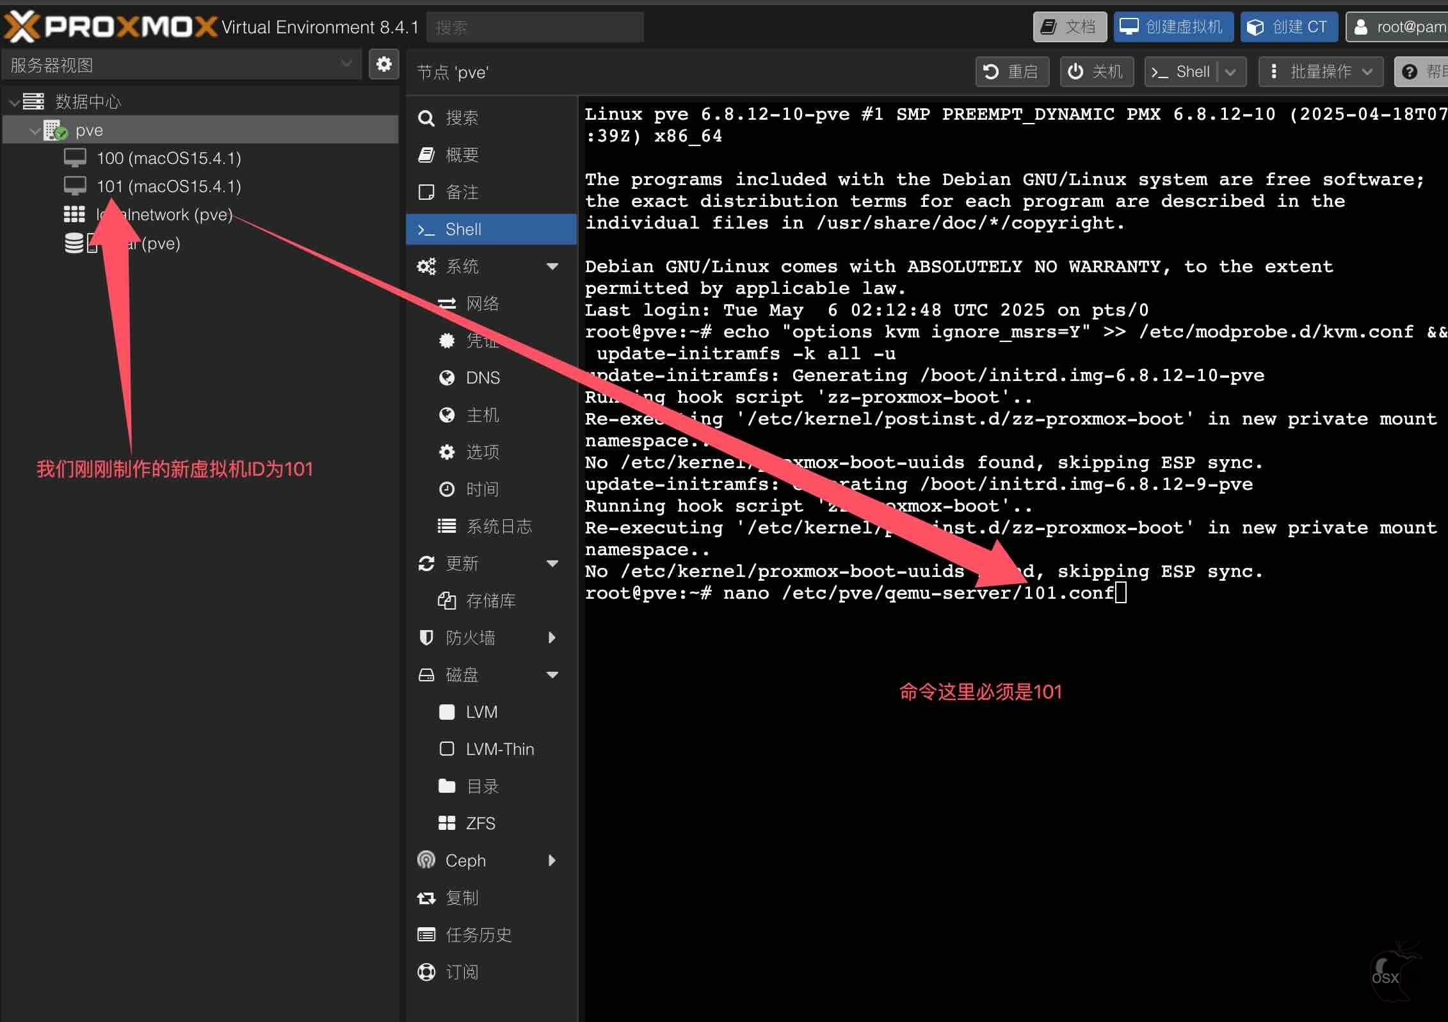Screen dimensions: 1448x1022
Task: Open the 批量操作 bulk actions dropdown
Action: click(x=1321, y=72)
